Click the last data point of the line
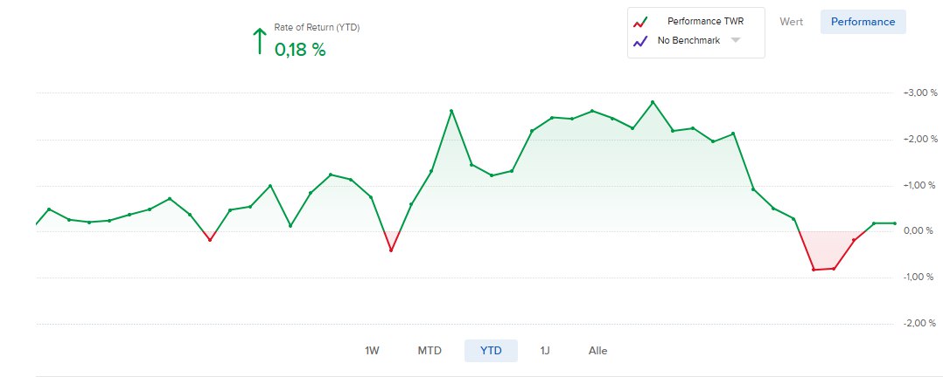Image resolution: width=943 pixels, height=377 pixels. [x=894, y=223]
